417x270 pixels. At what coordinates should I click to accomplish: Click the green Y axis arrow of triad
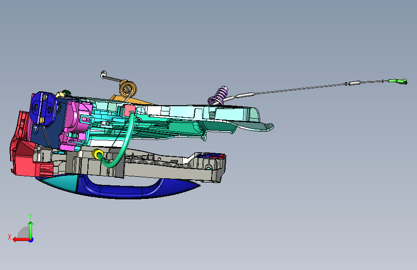coord(31,230)
